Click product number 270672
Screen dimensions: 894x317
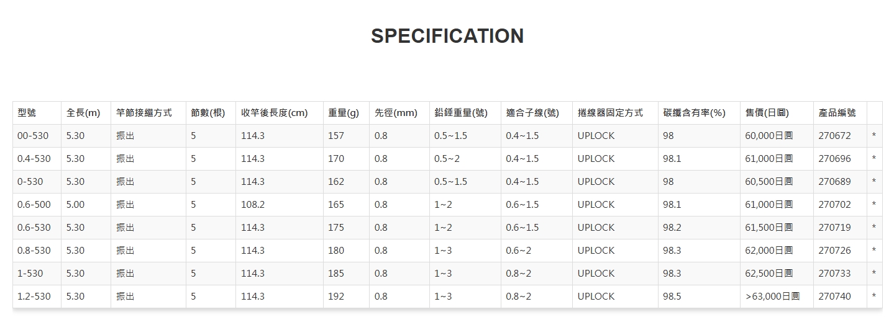(x=834, y=136)
